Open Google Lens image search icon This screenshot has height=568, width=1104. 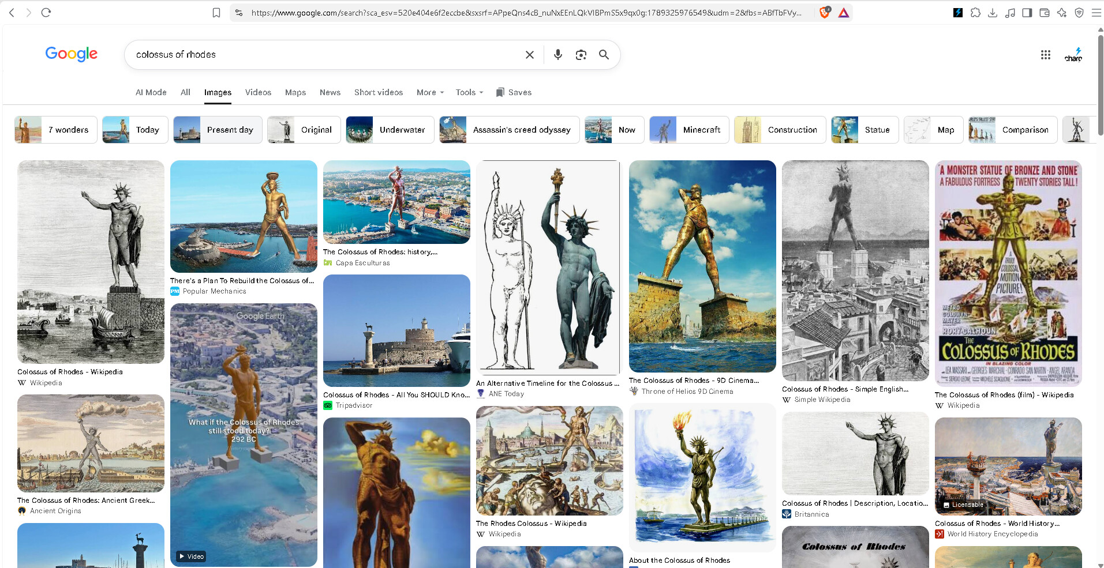[581, 55]
